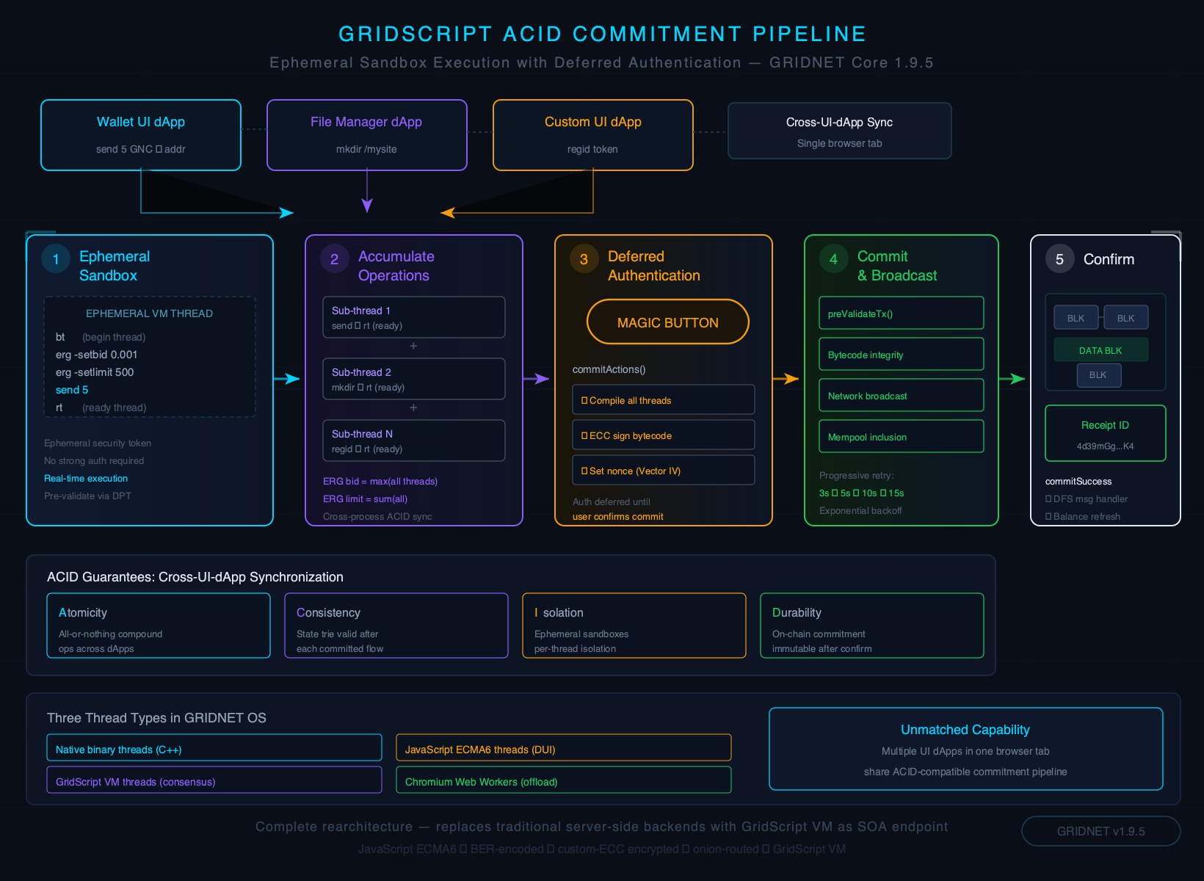Screen dimensions: 1204x881
Task: Click the step 3 Deferred Authentication badge
Action: [584, 259]
